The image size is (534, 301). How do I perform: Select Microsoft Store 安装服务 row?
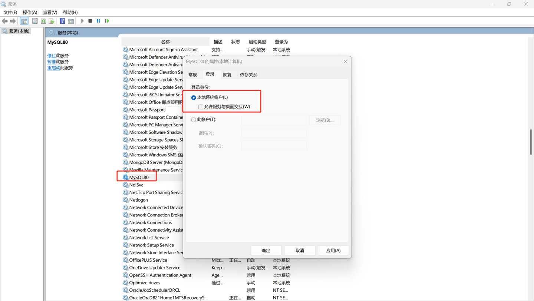(x=153, y=148)
